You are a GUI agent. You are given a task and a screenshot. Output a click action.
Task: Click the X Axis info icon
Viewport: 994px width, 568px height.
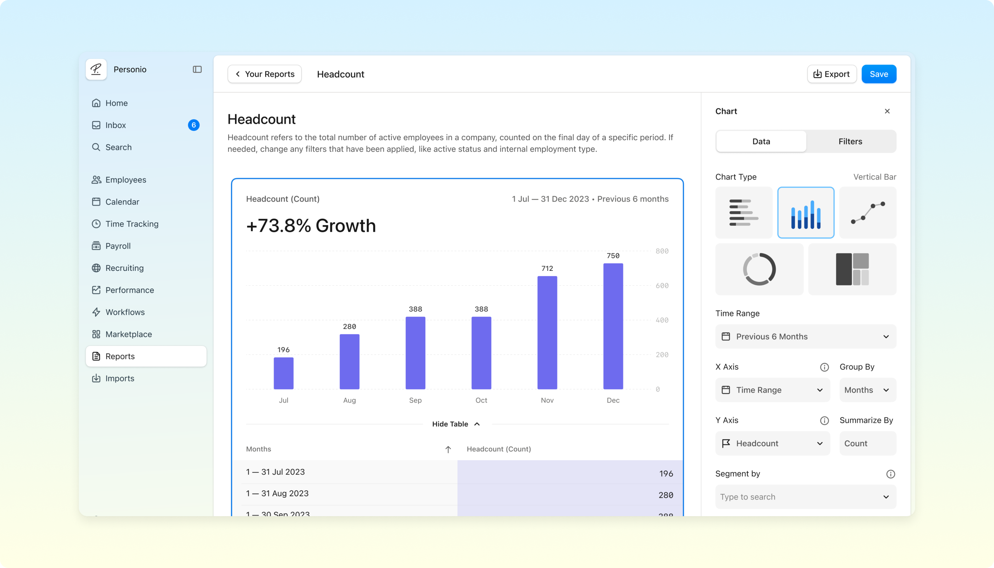click(824, 367)
